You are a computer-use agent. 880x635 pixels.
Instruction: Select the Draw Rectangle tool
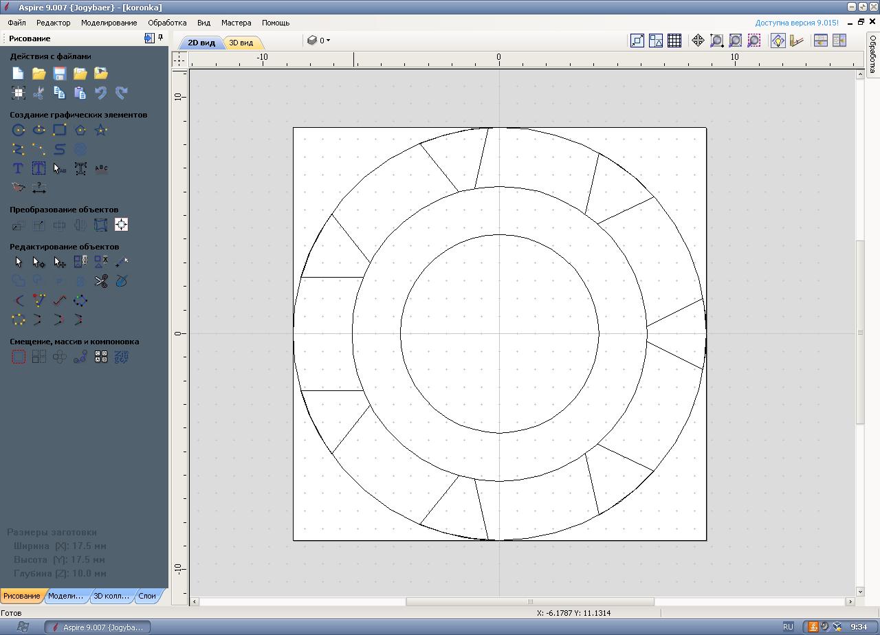(x=60, y=130)
